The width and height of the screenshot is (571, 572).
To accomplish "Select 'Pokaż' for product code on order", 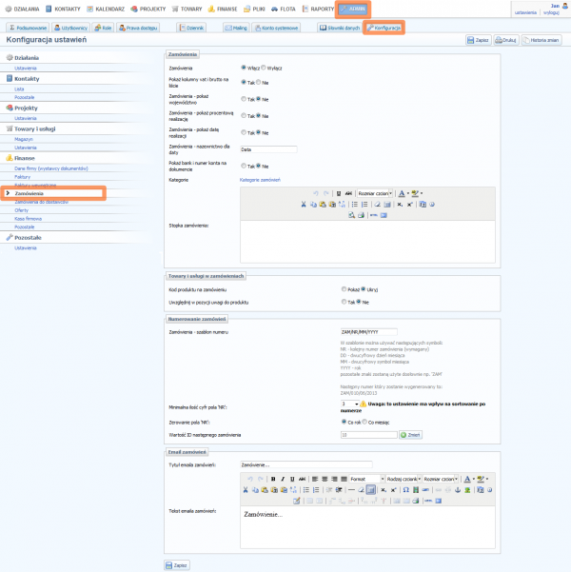I will point(343,288).
